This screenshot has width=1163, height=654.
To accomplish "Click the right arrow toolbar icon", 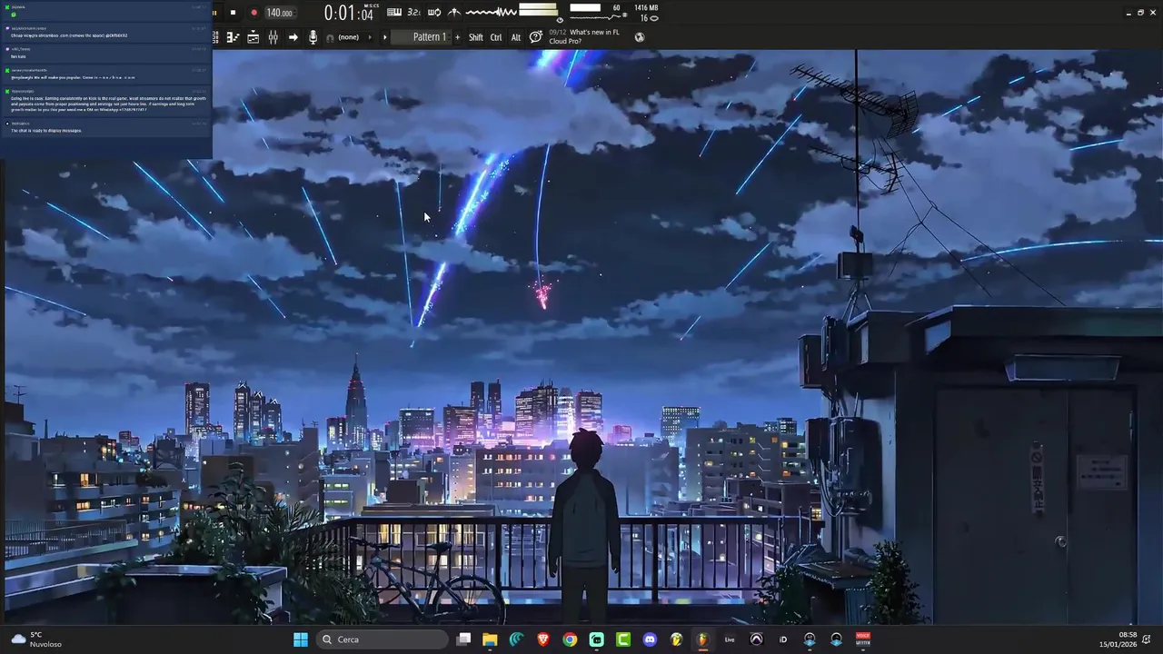I will click(x=293, y=37).
